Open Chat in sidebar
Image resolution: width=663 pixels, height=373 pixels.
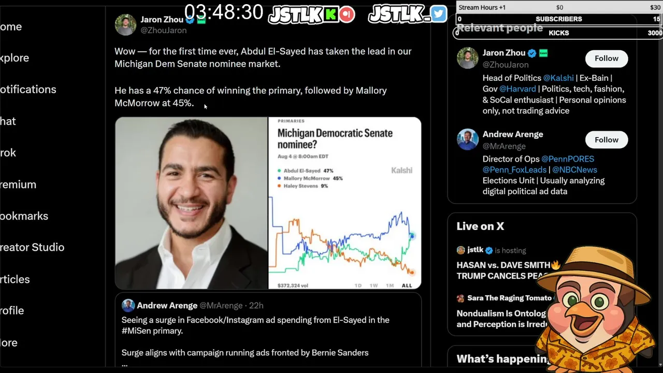tap(8, 121)
